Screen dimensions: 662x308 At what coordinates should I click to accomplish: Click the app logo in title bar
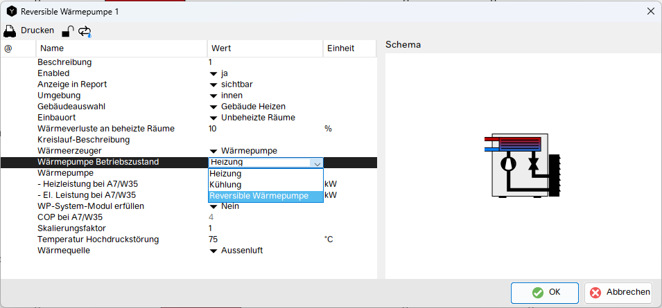[12, 11]
